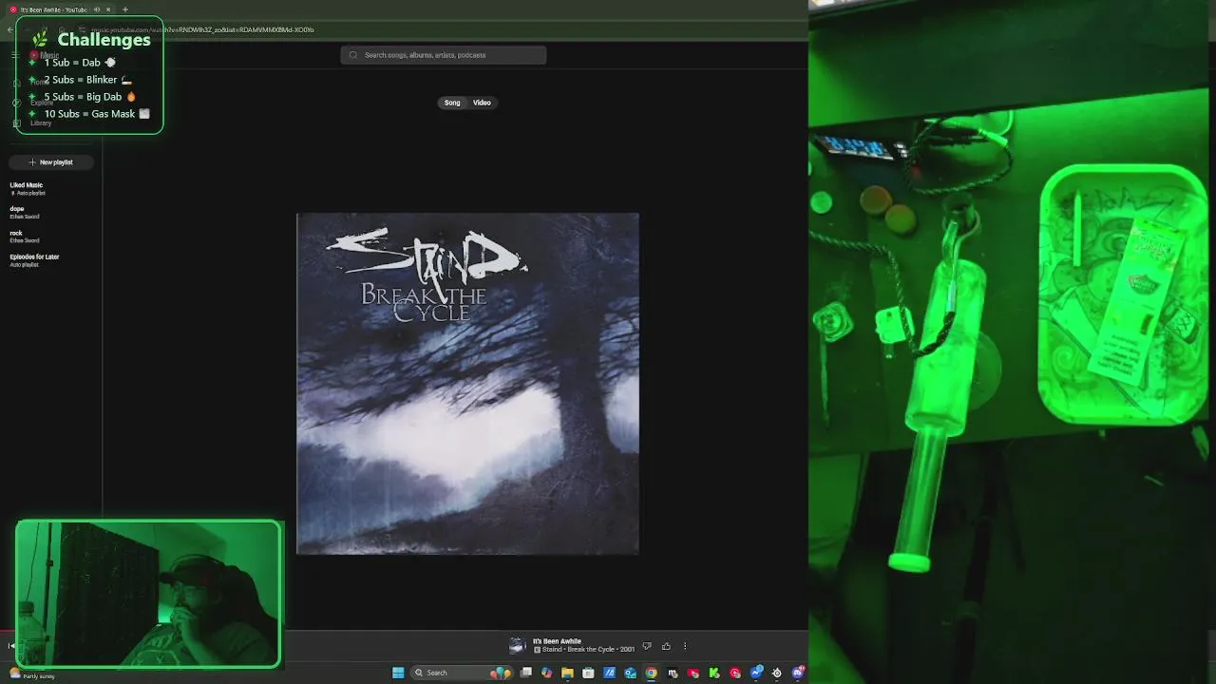Screen dimensions: 1216x684
Task: Click the search songs, albums, artists field
Action: coord(444,55)
